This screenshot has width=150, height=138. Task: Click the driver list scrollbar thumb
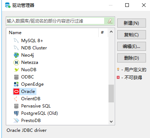pyautogui.click(x=111, y=93)
